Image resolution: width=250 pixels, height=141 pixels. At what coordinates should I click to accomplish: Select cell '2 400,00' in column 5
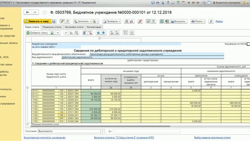[191, 90]
